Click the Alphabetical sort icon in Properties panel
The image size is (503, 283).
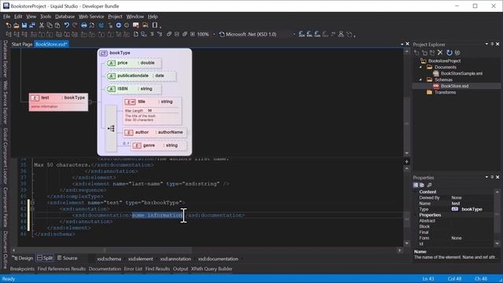click(422, 186)
